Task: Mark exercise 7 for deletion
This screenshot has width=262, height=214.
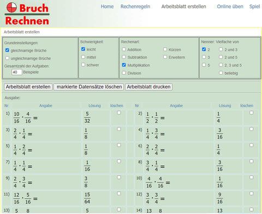Action: click(x=119, y=161)
